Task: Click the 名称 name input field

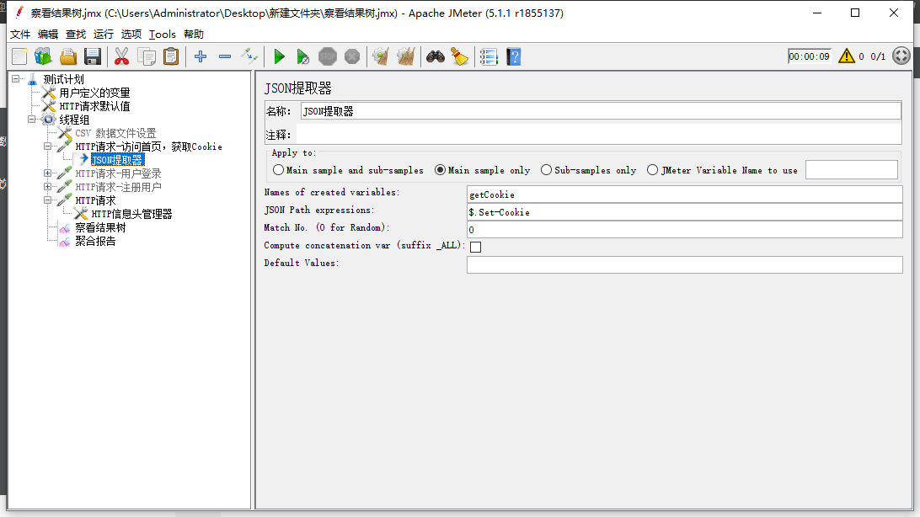Action: pyautogui.click(x=601, y=111)
